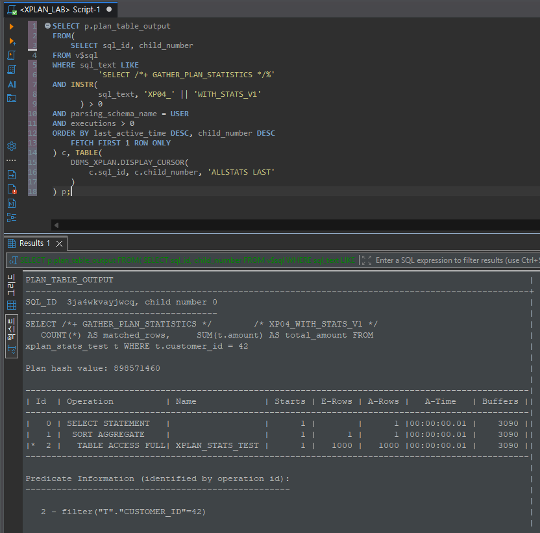Click the 'ALLSTATS LAST' string literal
Viewport: 540px width, 533px height.
pos(241,172)
